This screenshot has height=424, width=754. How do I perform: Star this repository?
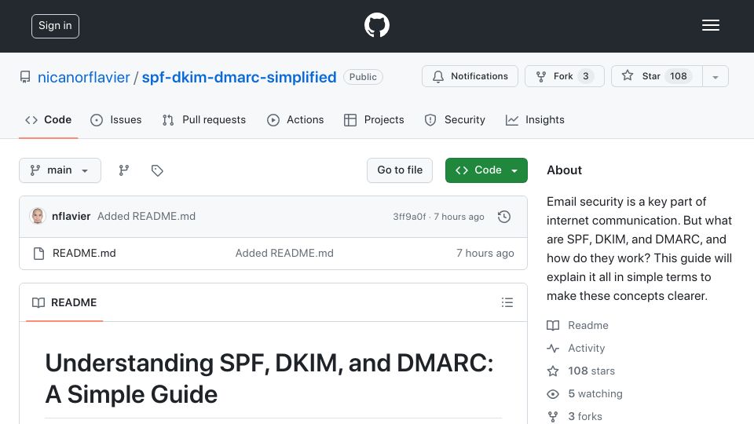657,76
